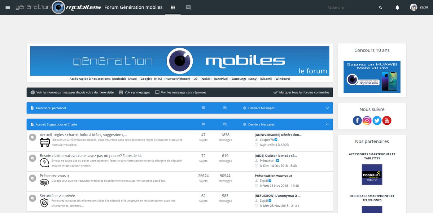
Task: Mark all forums as read
Action: [301, 92]
